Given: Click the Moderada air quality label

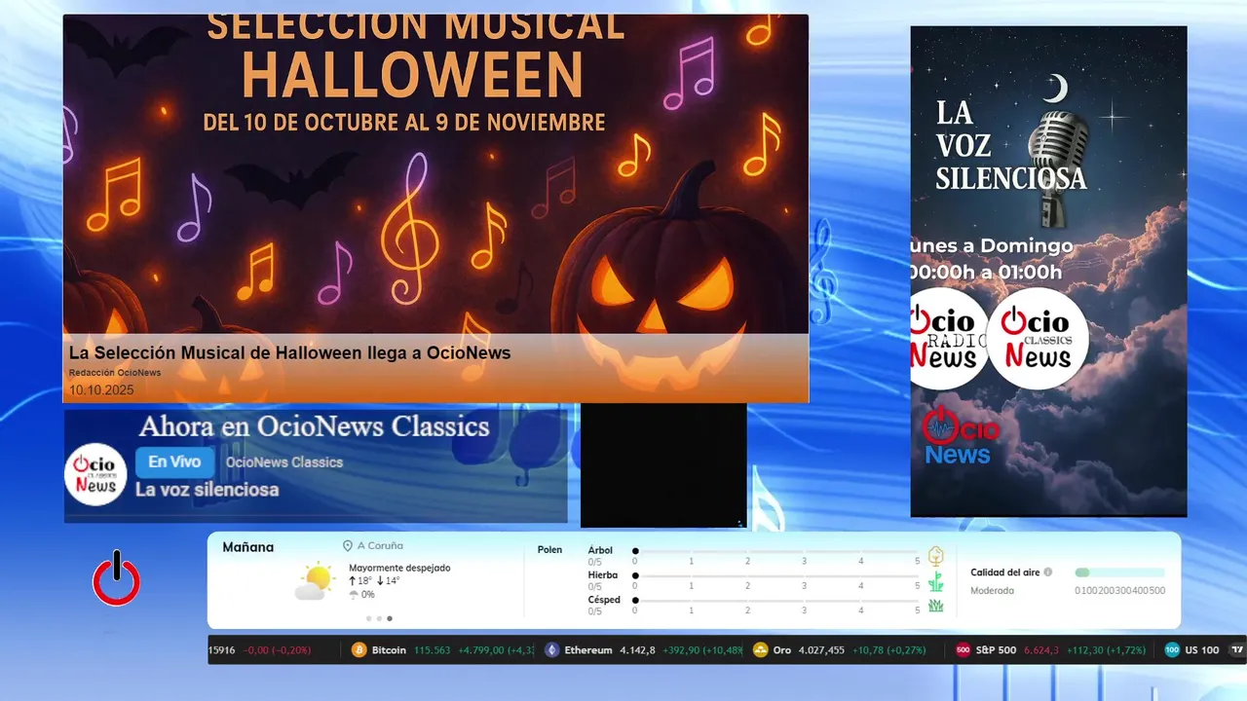Looking at the screenshot, I should (992, 590).
